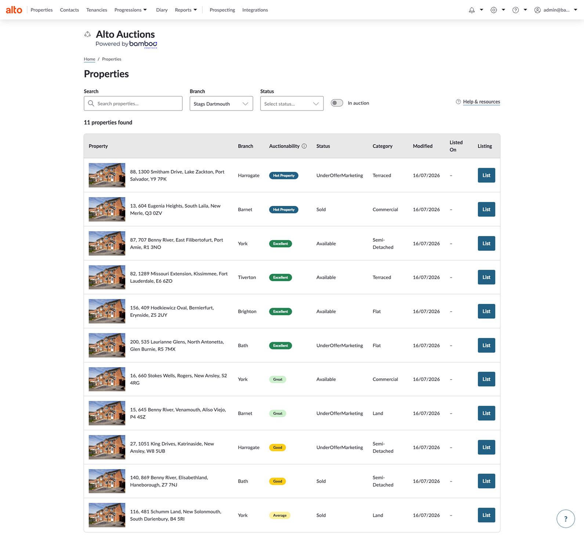The height and width of the screenshot is (537, 584).
Task: Click the Listed On column header
Action: click(456, 146)
